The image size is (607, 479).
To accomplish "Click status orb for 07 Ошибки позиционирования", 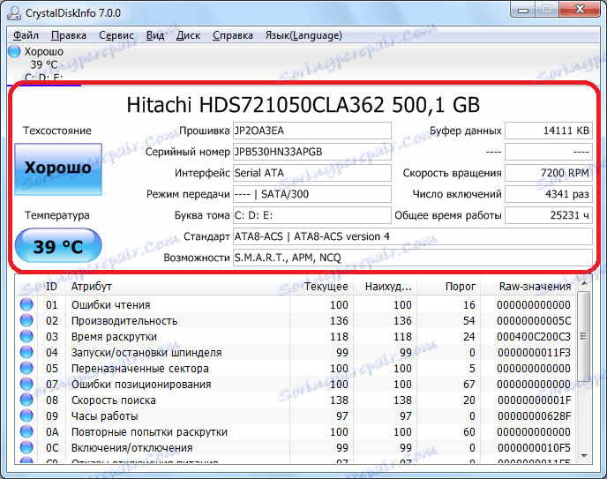I will pyautogui.click(x=26, y=384).
